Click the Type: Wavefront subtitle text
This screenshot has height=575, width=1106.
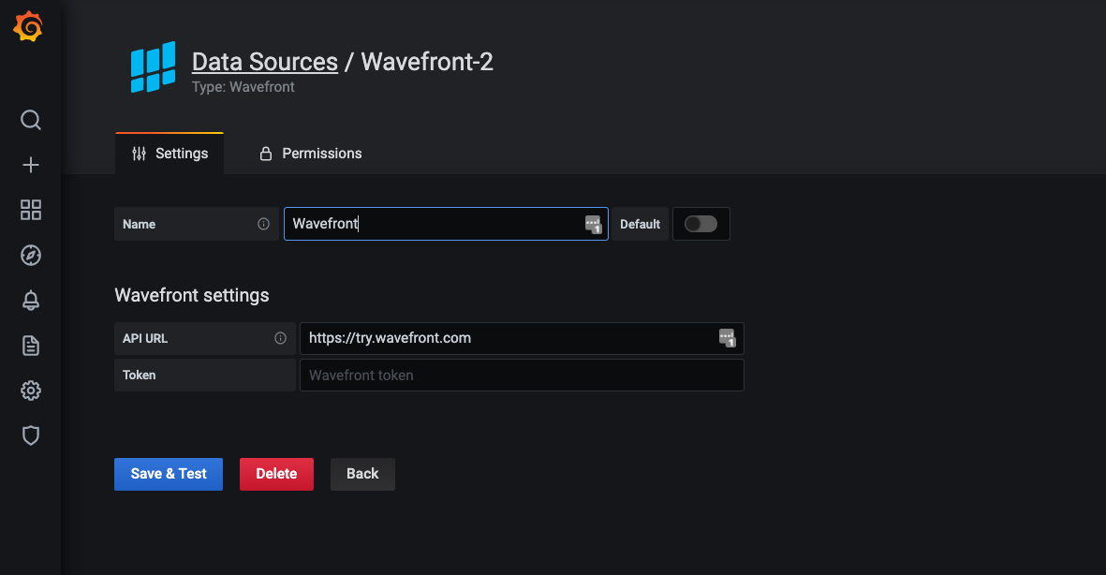243,87
